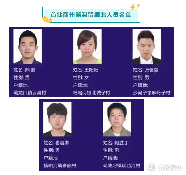Click the name text 姓名: 张佳毅

[146, 70]
